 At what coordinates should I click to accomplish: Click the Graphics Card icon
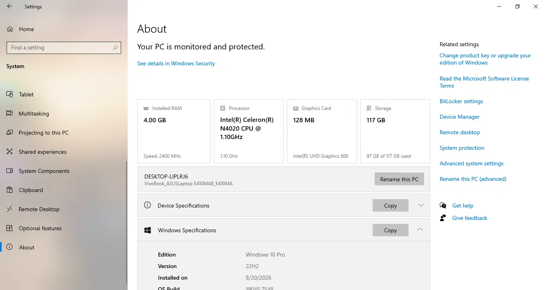click(x=296, y=108)
